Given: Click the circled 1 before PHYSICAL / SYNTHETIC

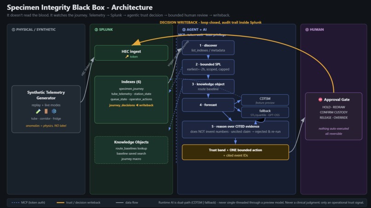Looking at the screenshot, I should [13, 29].
